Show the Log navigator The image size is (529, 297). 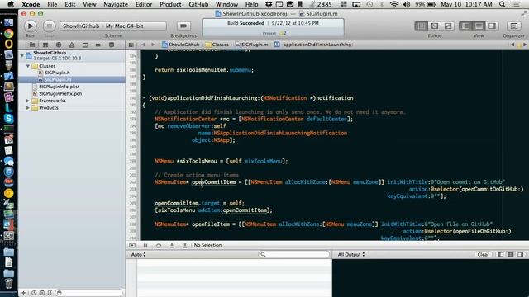click(112, 45)
